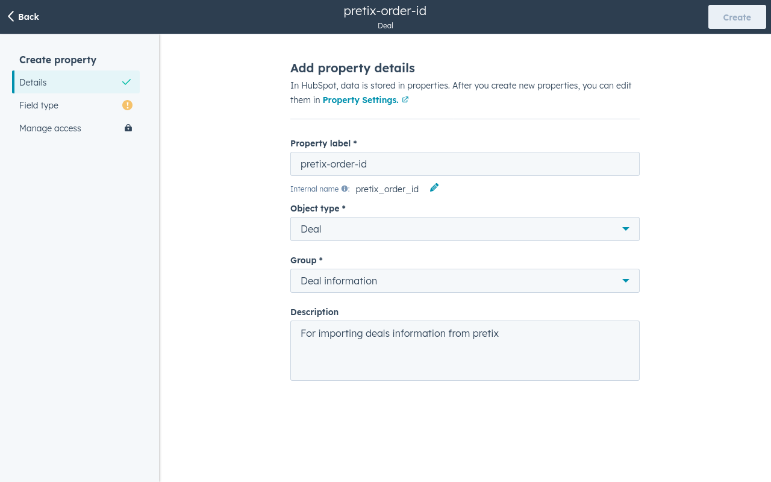Click the caret arrow in the Object type field
This screenshot has width=771, height=482.
point(625,229)
